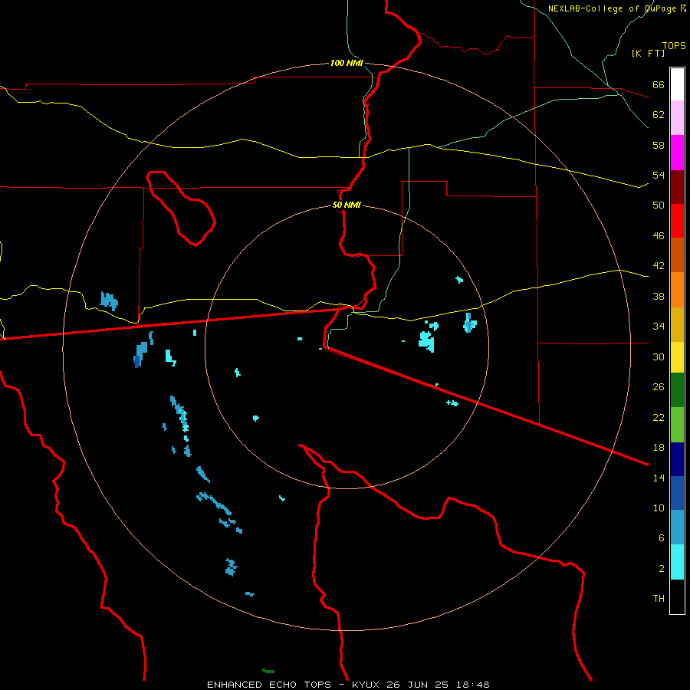This screenshot has width=690, height=690.
Task: Click the '38' legend value
Action: (659, 296)
